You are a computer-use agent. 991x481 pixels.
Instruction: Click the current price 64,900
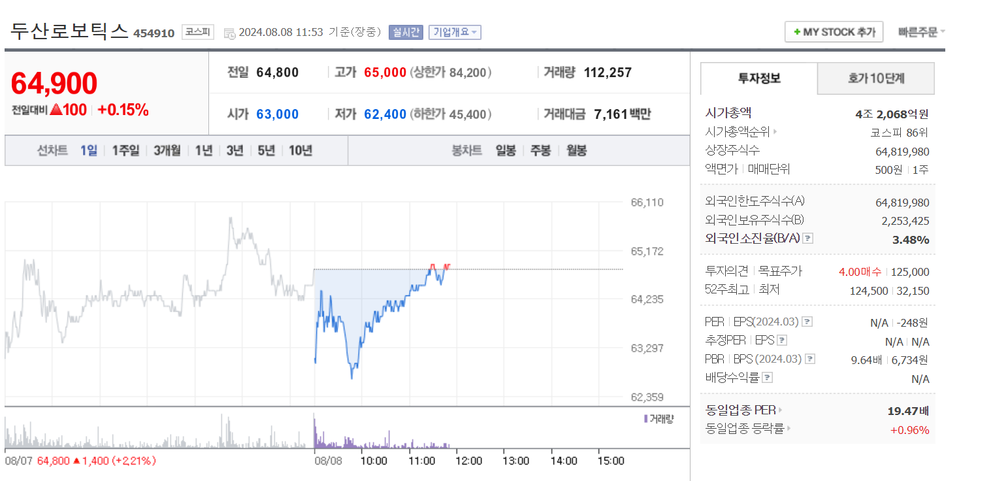(x=54, y=84)
